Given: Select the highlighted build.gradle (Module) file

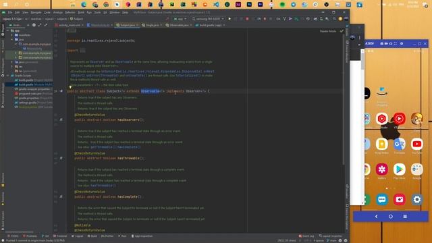Looking at the screenshot, I should [x=29, y=84].
